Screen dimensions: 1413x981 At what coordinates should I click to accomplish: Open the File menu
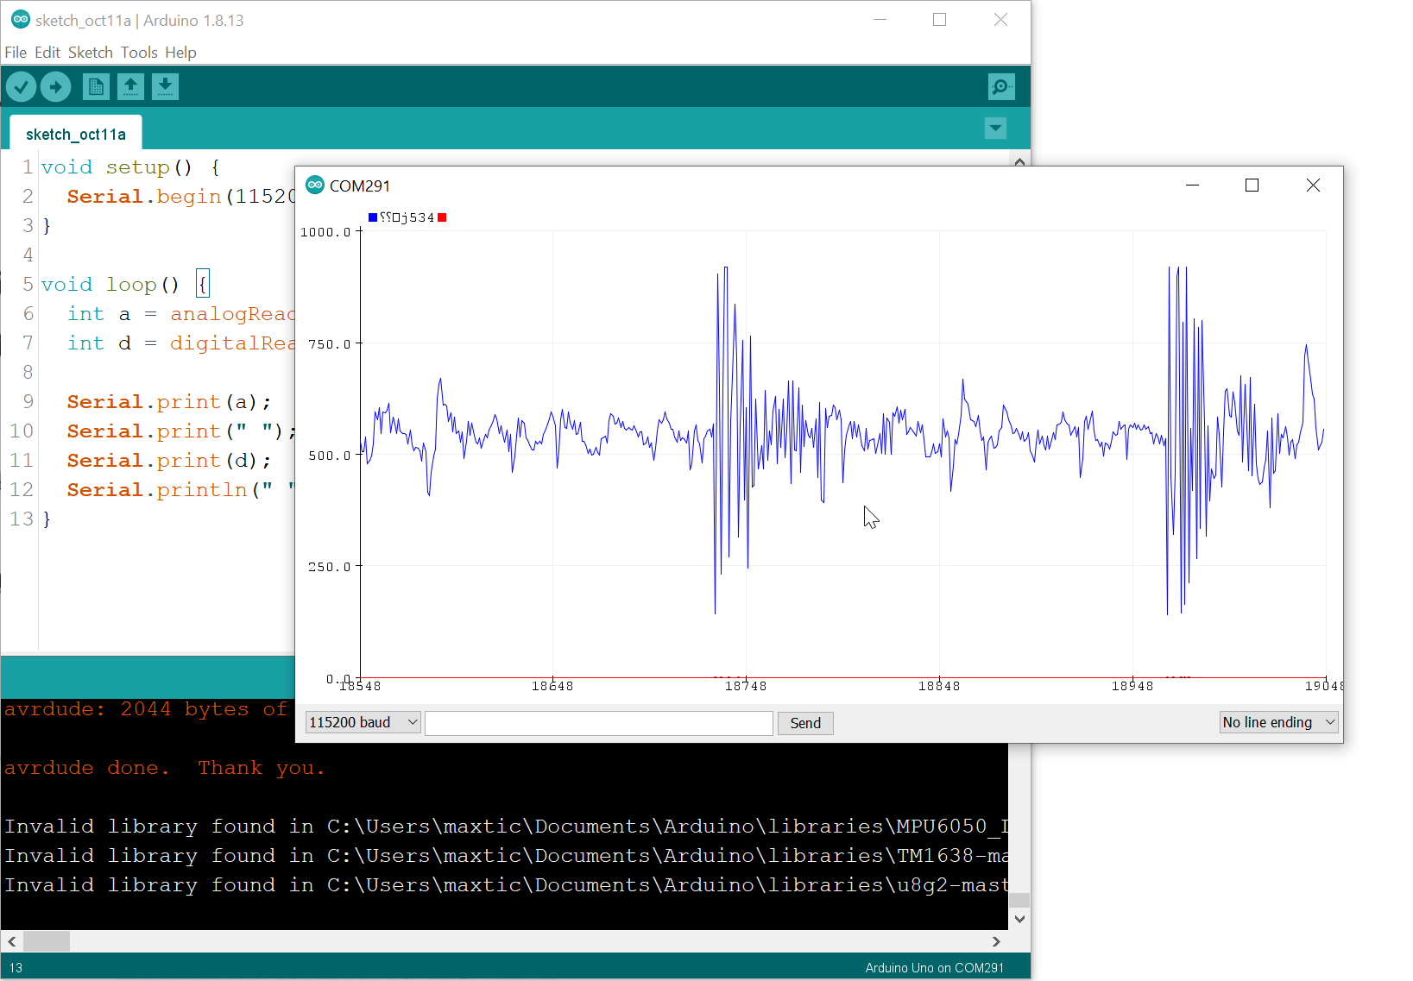tap(16, 53)
